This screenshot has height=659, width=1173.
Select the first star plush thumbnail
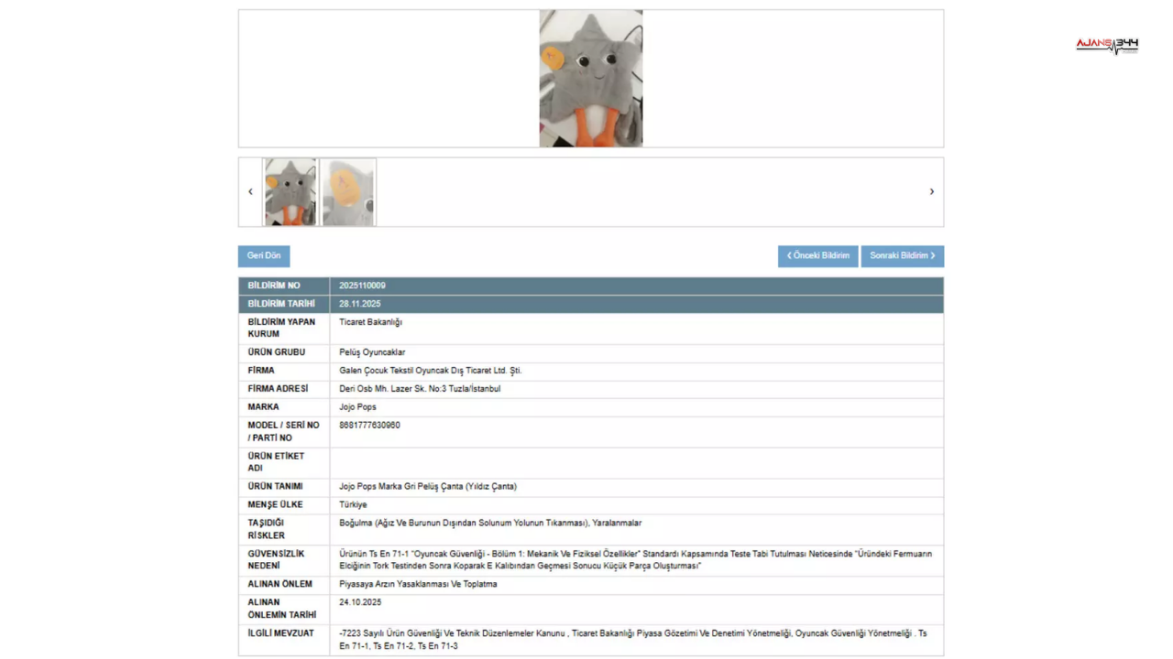pos(291,192)
